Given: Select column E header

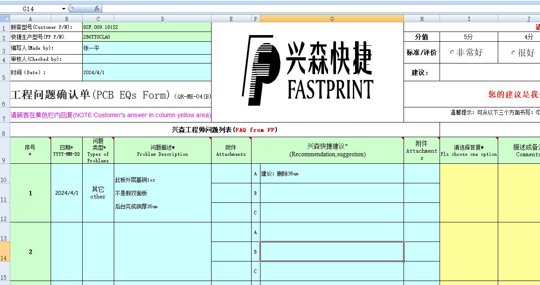Looking at the screenshot, I should (231, 19).
